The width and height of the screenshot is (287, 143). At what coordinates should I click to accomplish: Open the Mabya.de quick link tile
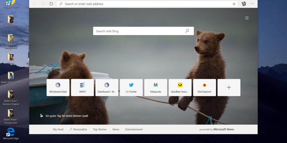click(156, 88)
